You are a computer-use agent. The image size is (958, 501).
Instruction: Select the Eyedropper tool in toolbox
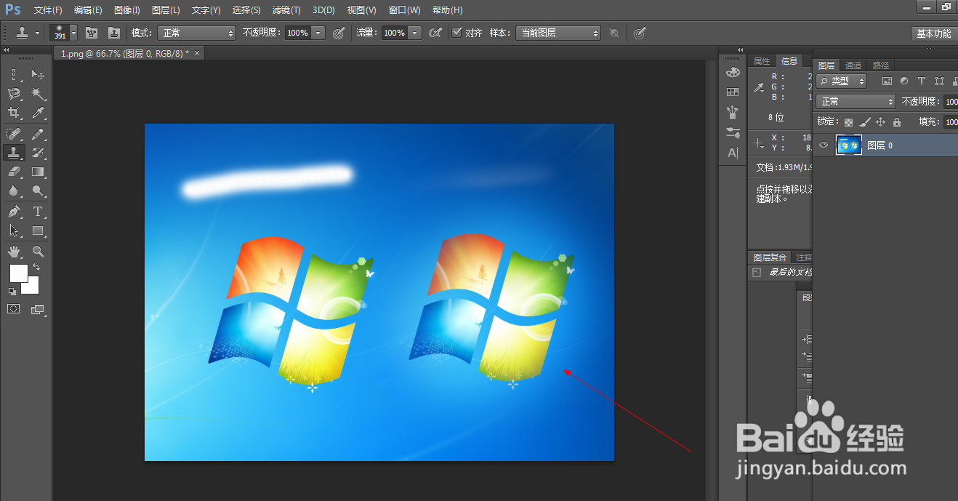(38, 113)
